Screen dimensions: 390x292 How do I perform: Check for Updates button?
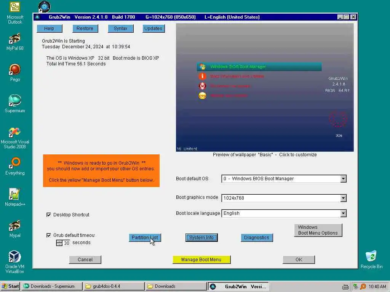[x=153, y=29]
